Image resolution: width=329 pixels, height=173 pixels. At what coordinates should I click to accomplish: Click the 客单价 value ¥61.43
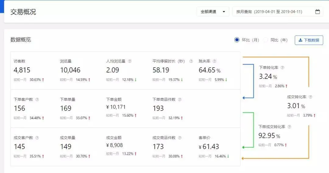(209, 147)
